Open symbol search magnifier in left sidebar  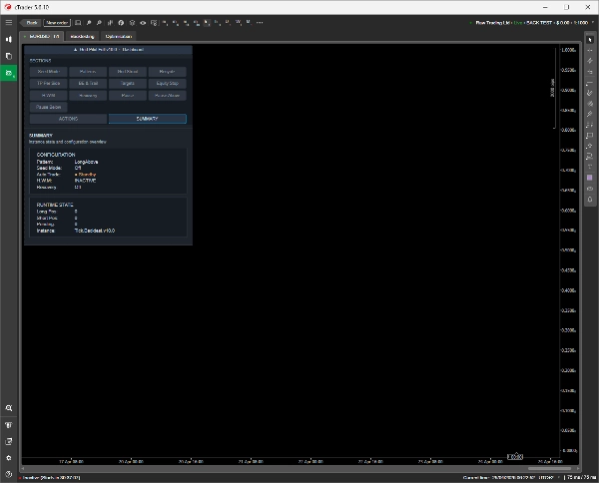(8, 408)
